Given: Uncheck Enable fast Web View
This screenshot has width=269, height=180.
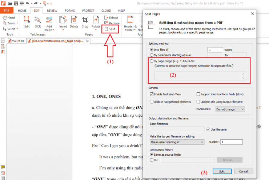Looking at the screenshot, I should 152,94.
